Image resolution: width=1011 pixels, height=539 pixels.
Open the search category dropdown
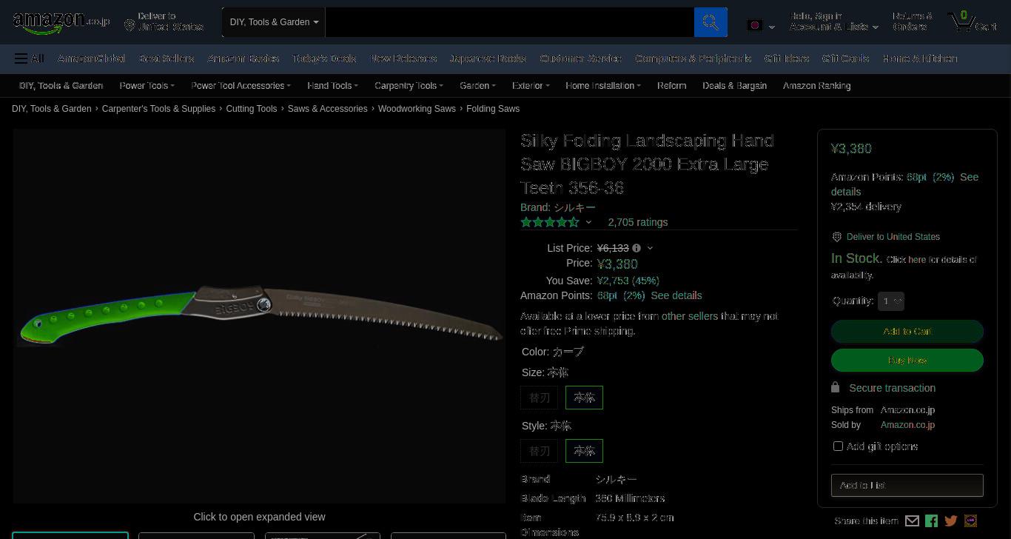[x=274, y=22]
